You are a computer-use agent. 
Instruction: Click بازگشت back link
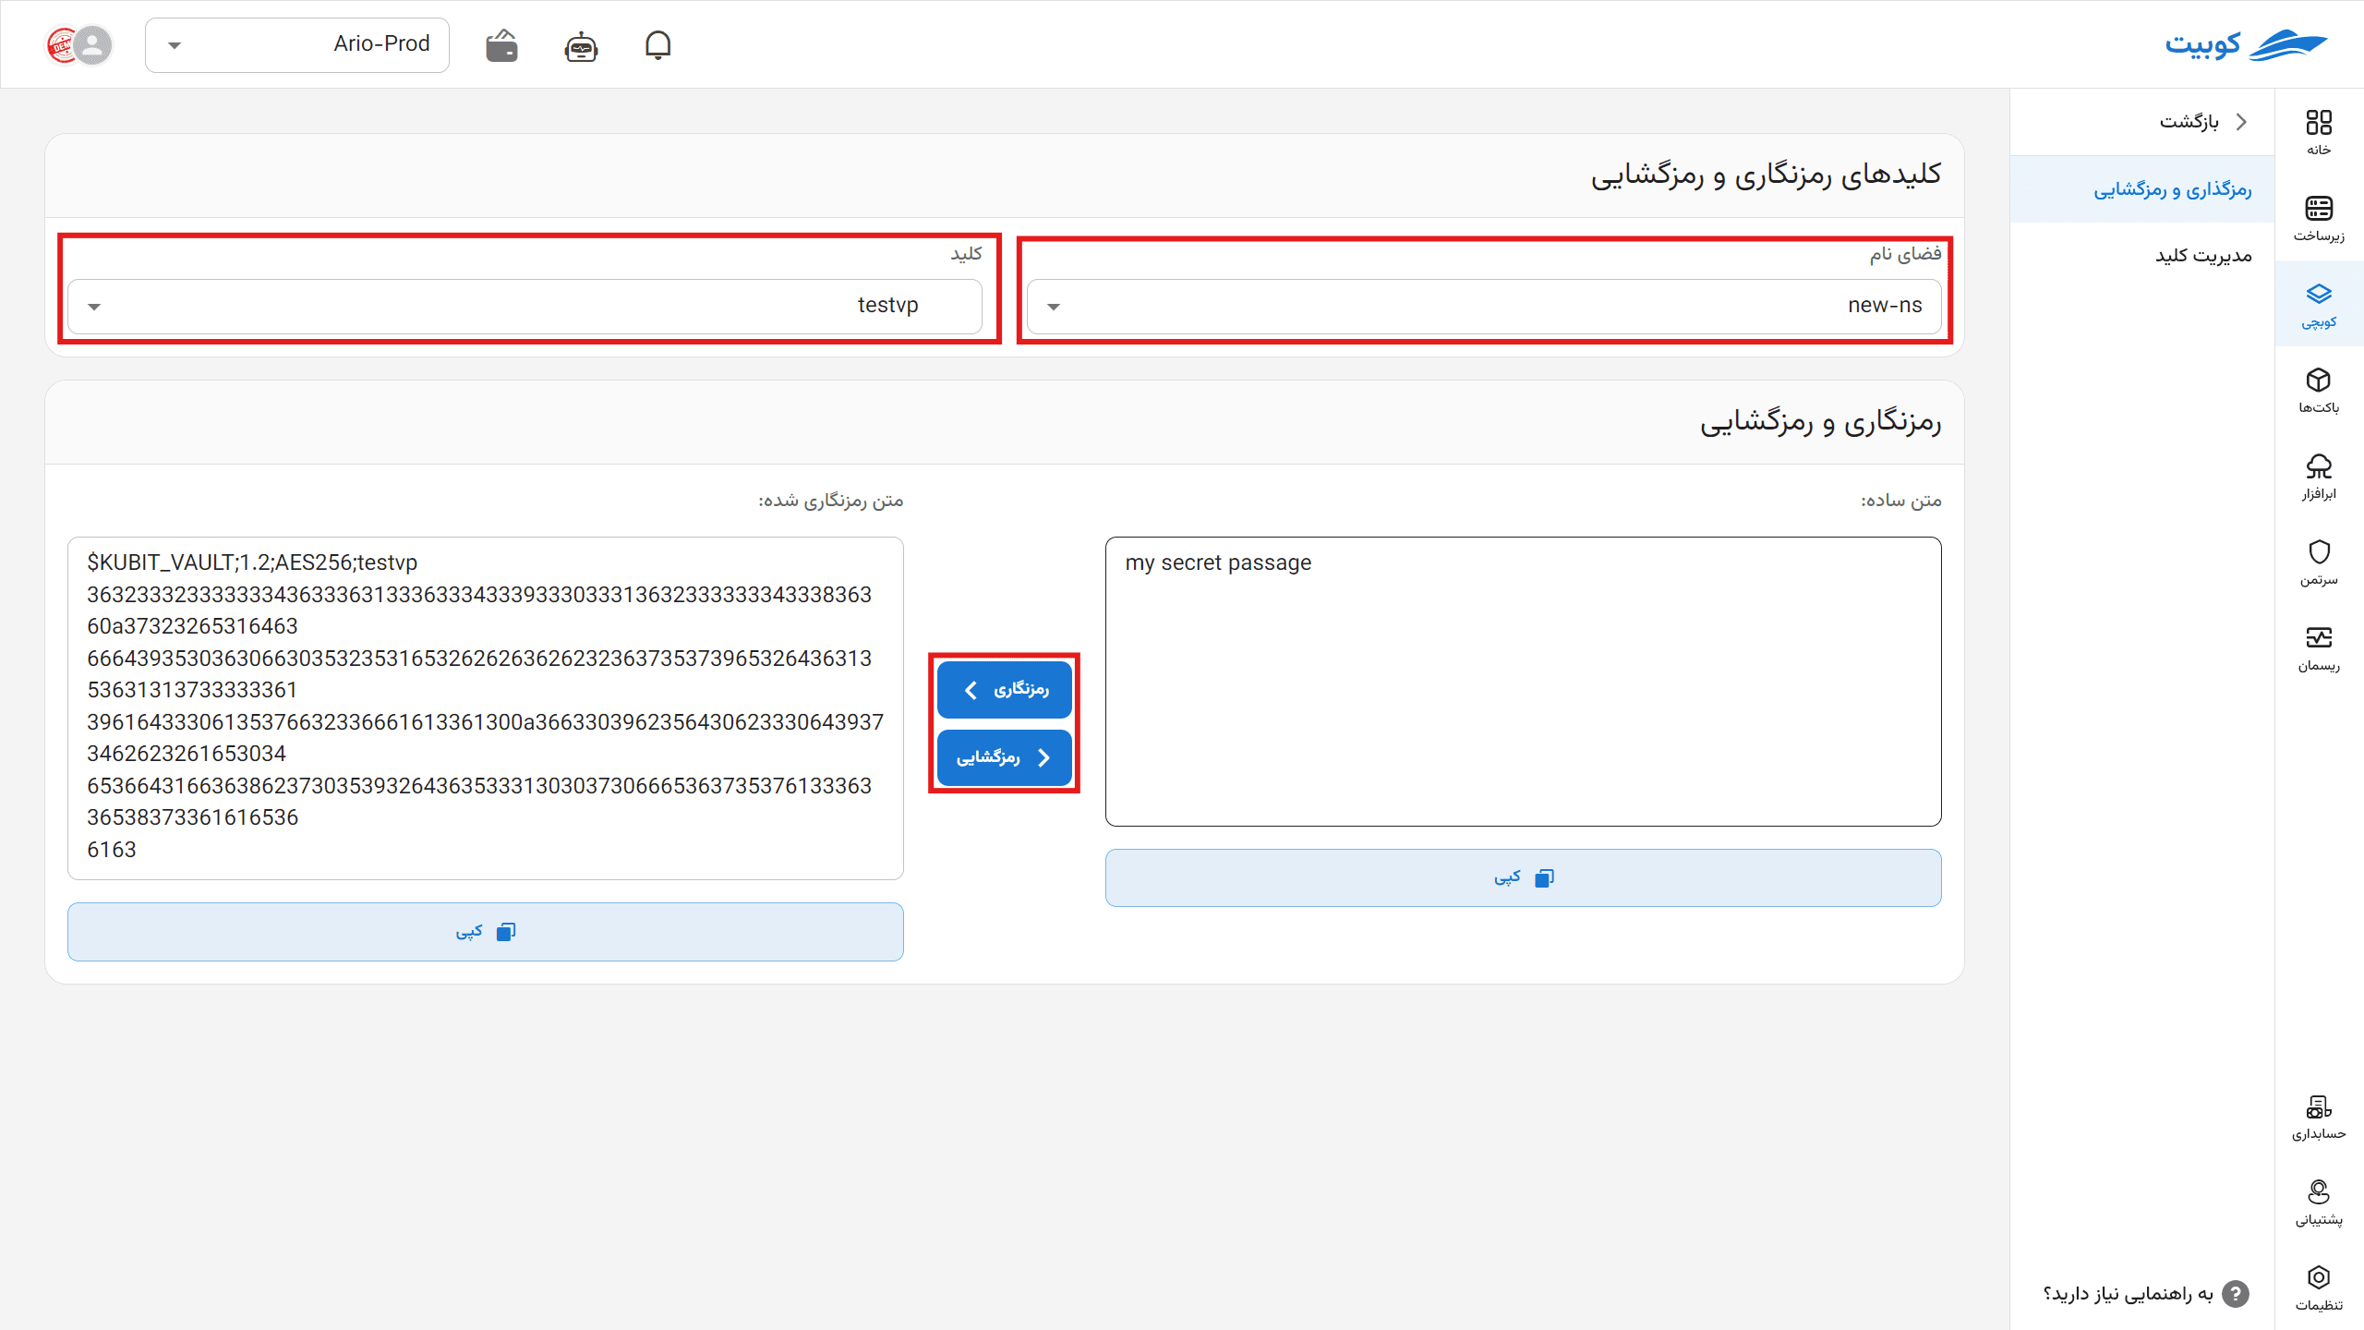(x=2202, y=122)
